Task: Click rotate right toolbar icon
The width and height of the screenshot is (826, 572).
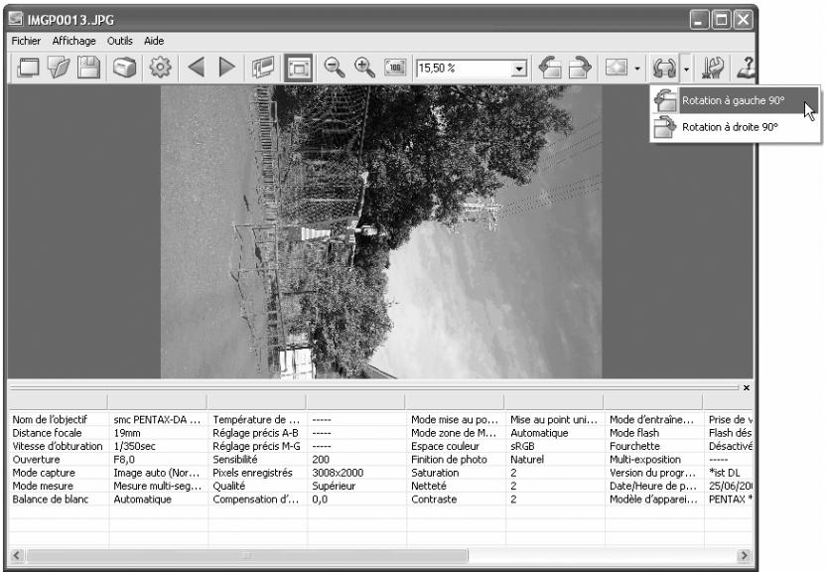Action: click(x=580, y=68)
